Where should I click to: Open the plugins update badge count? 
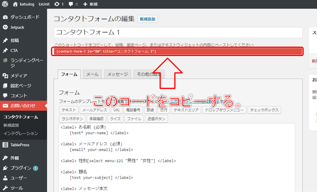tap(36, 168)
